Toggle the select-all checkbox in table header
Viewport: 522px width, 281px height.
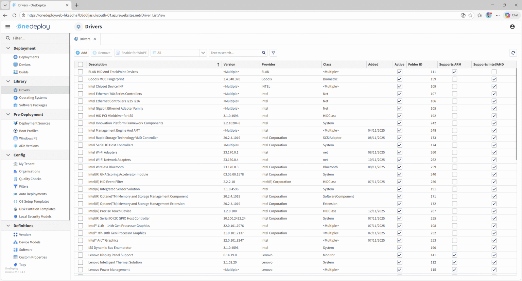click(x=81, y=64)
